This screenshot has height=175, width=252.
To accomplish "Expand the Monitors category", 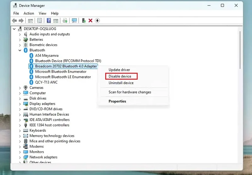I will point(20,152).
